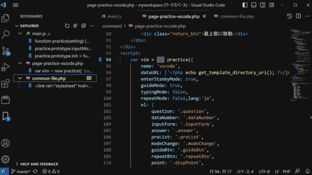
Task: Click the master branch status button
Action: (20, 172)
